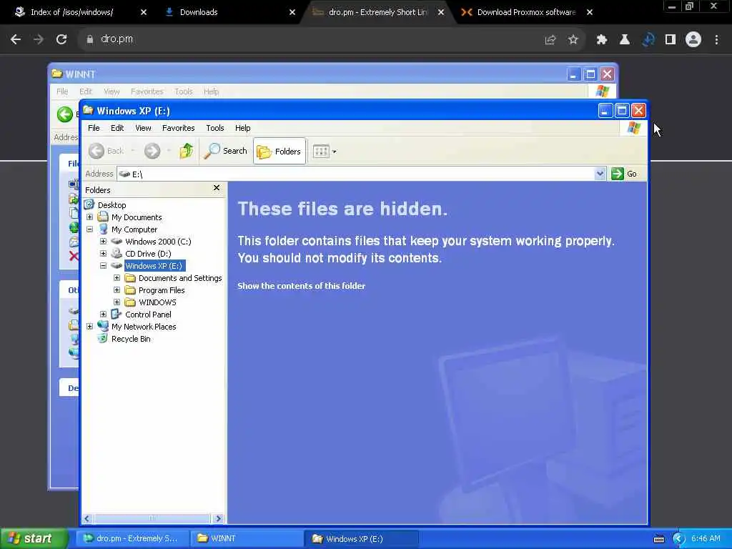732x549 pixels.
Task: Select Program Files folder icon
Action: [130, 290]
